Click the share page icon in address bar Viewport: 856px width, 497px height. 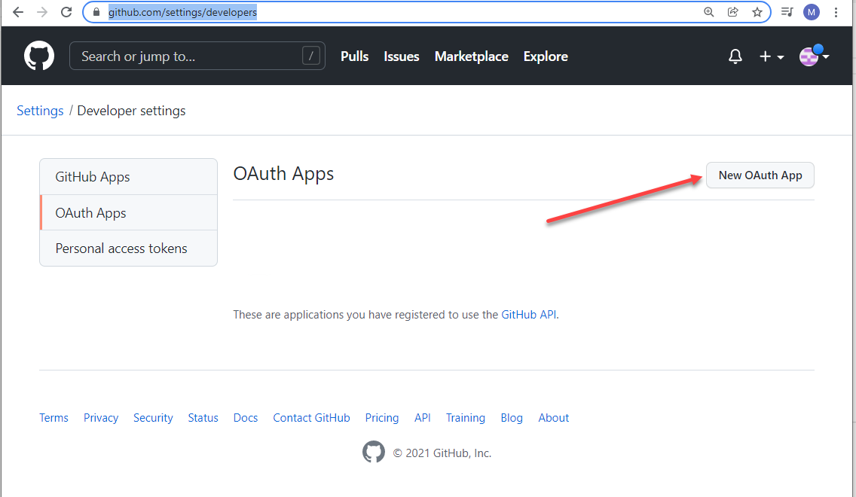coord(732,12)
